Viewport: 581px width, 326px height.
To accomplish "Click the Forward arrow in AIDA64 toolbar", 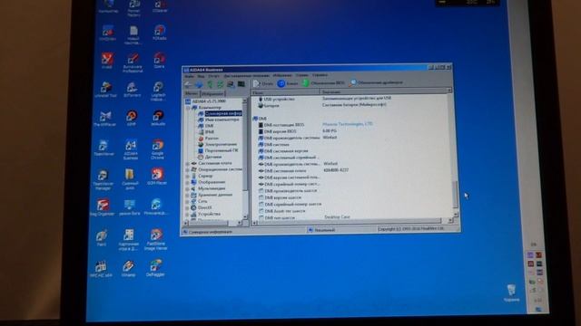I will click(x=199, y=84).
